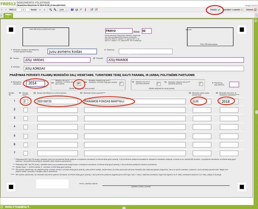Click row 2 recipient type box

coord(26,110)
